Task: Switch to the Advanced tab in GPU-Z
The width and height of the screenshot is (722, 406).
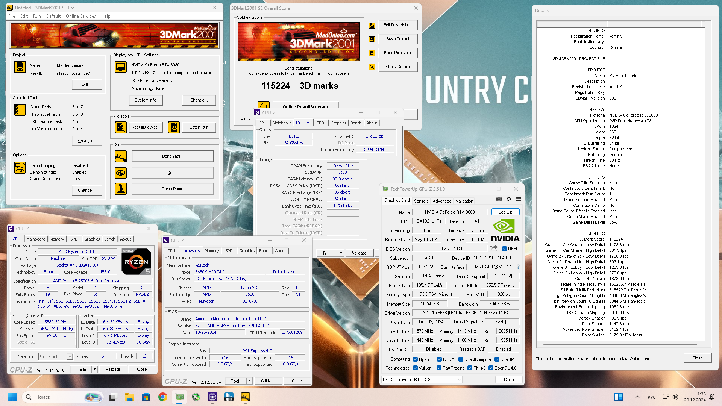Action: click(x=442, y=201)
